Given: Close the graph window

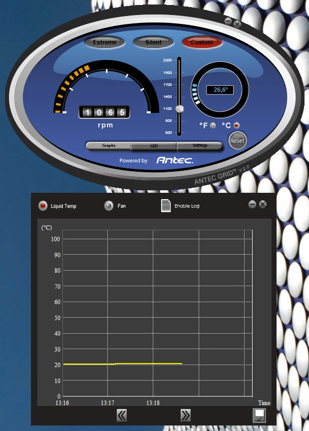Looking at the screenshot, I should (x=263, y=204).
